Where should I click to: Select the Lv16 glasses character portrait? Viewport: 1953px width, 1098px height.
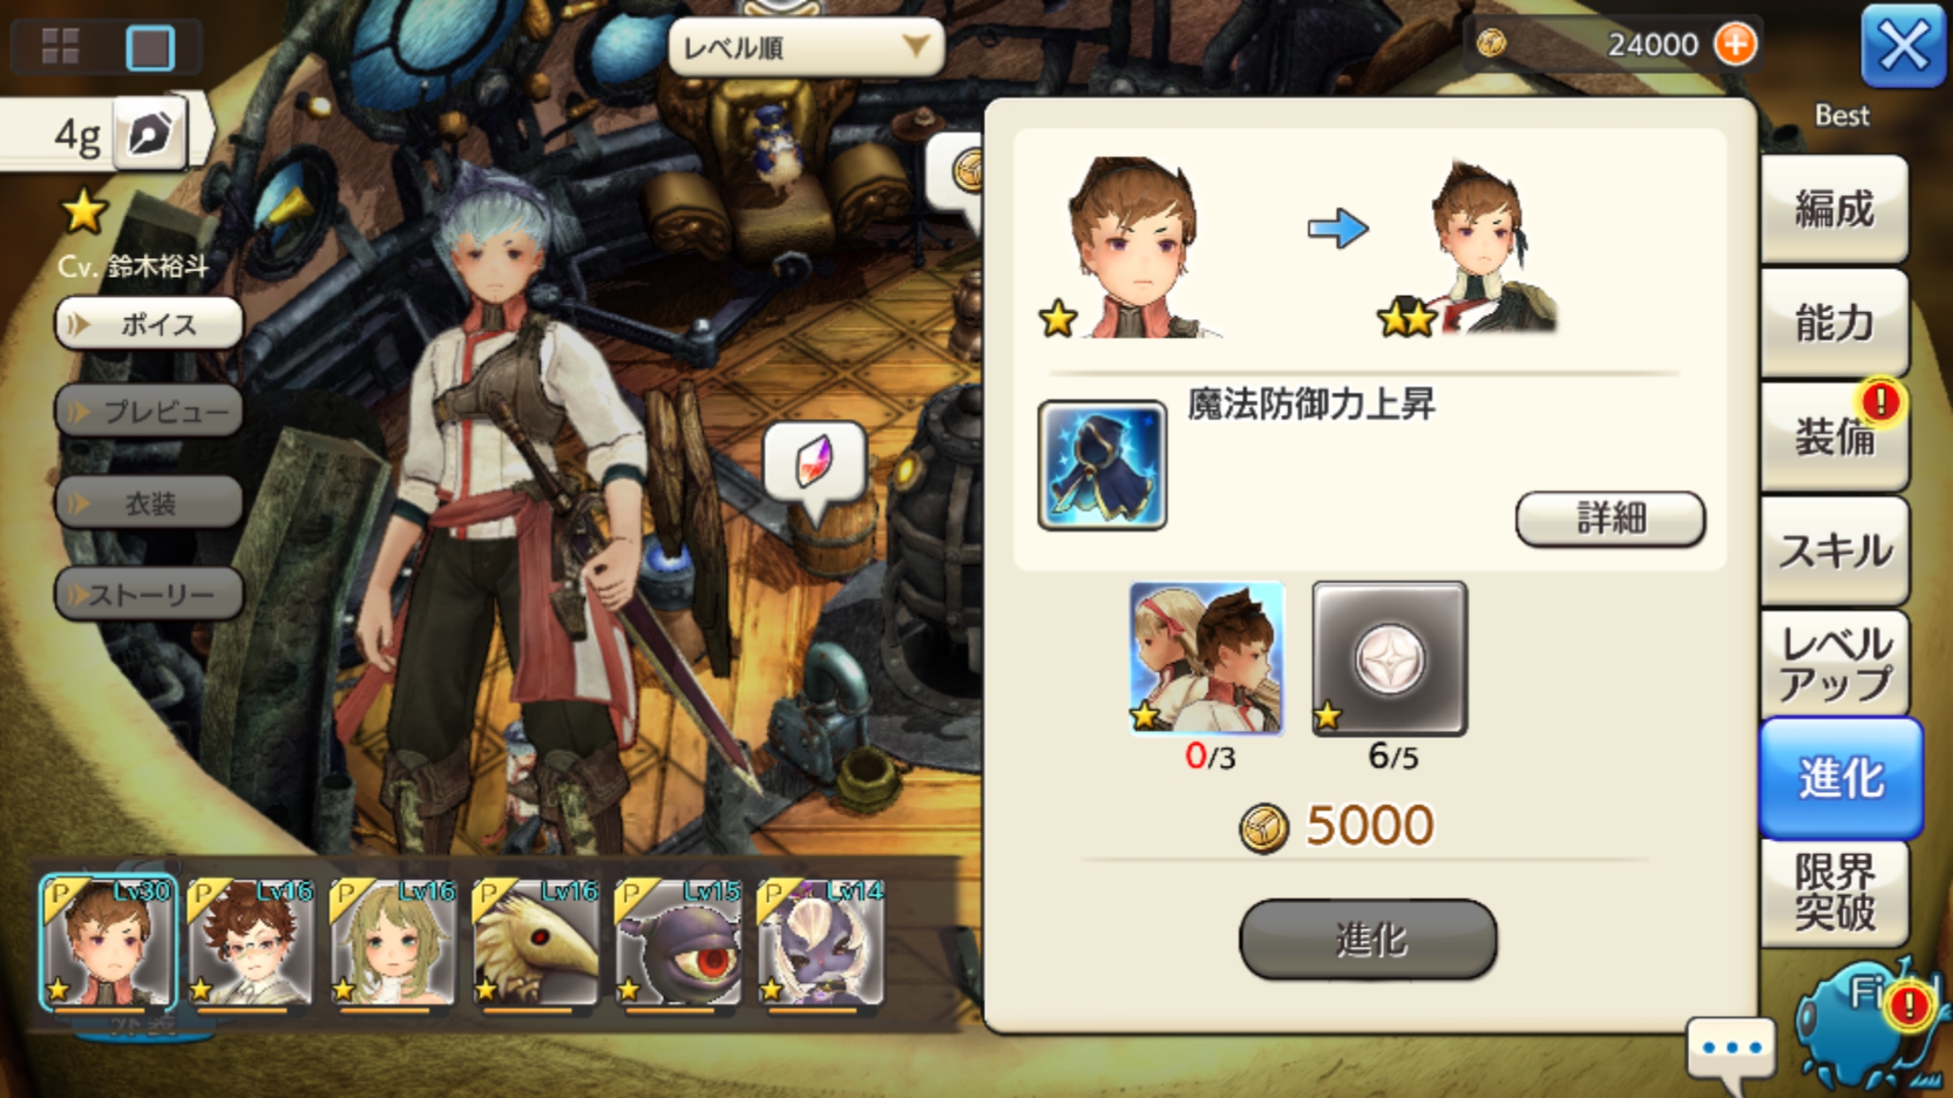251,942
